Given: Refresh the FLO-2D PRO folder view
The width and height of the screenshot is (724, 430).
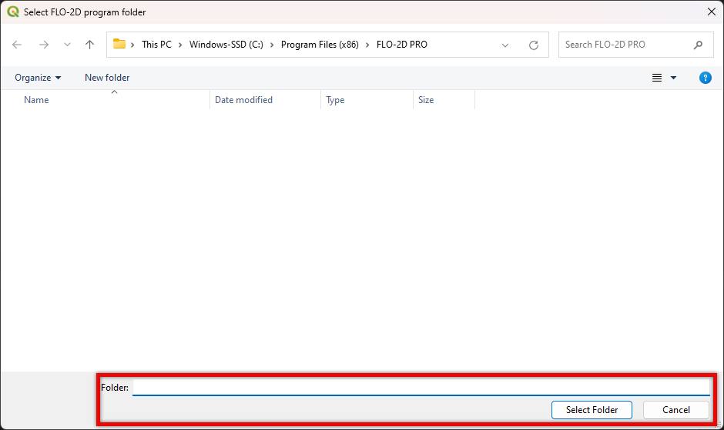Looking at the screenshot, I should pyautogui.click(x=533, y=45).
